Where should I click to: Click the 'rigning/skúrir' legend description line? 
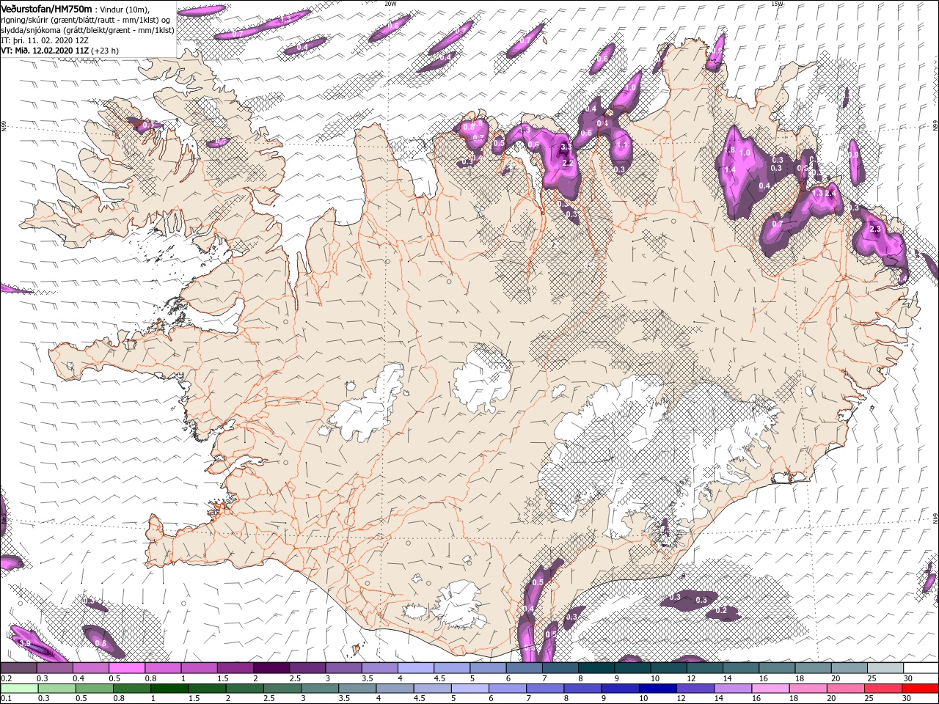point(87,19)
